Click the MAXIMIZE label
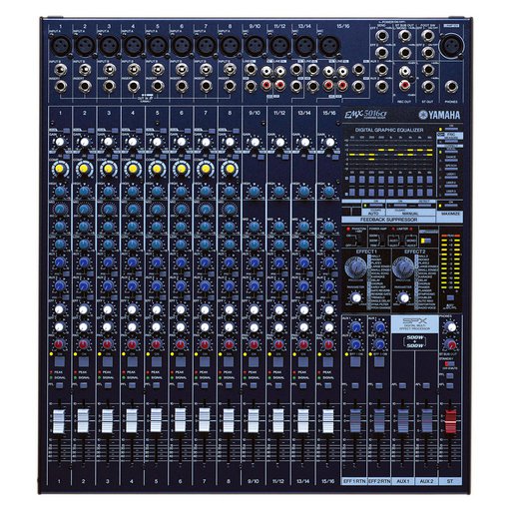The width and height of the screenshot is (511, 511). (x=450, y=214)
